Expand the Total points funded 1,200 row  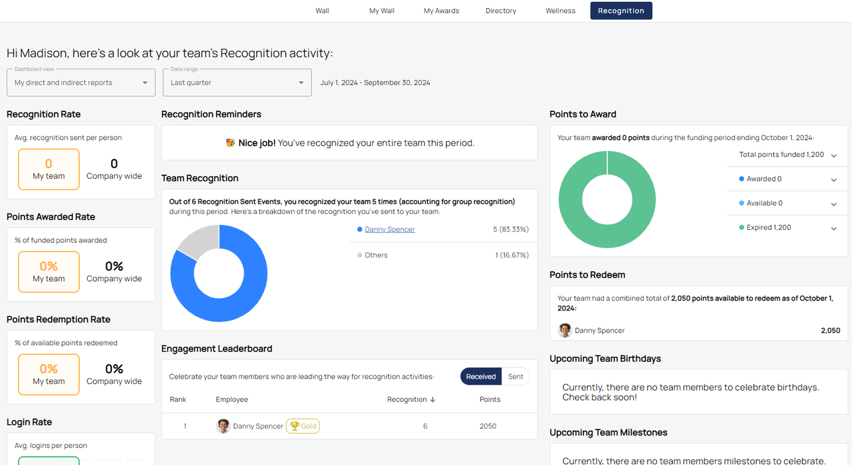tap(834, 154)
